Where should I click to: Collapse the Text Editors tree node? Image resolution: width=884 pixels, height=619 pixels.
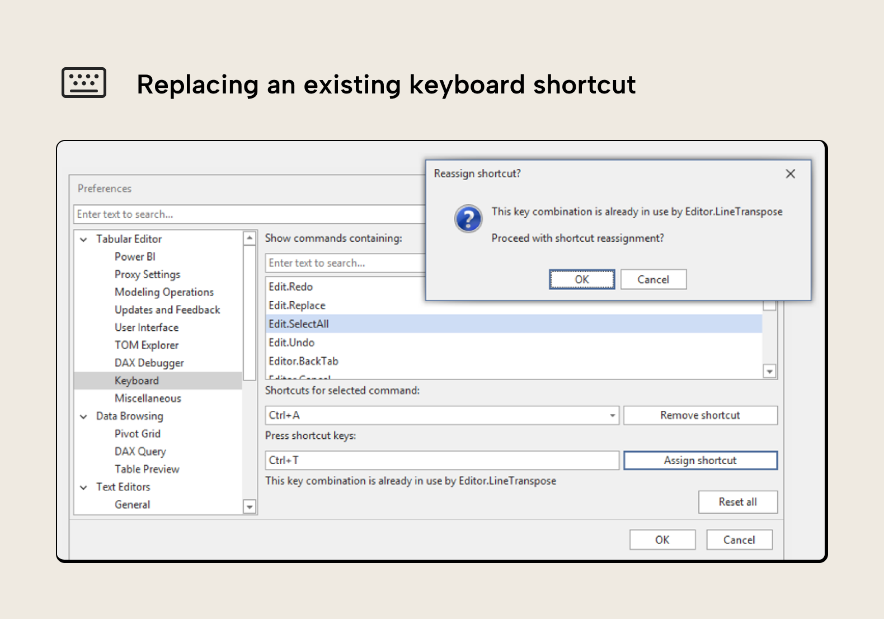click(x=84, y=487)
